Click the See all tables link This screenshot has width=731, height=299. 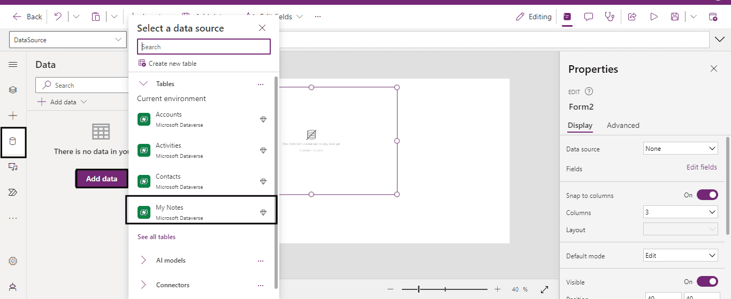coord(156,237)
